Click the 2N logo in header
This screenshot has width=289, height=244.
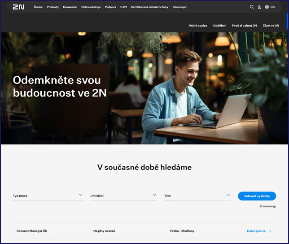18,7
